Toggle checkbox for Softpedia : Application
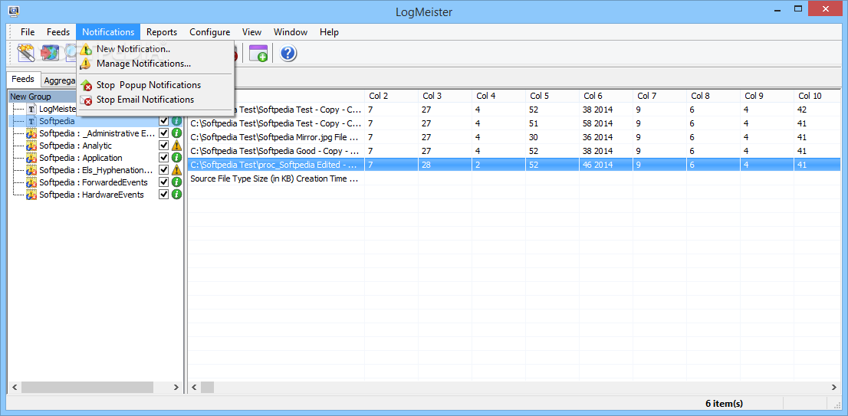The height and width of the screenshot is (416, 848). tap(164, 158)
